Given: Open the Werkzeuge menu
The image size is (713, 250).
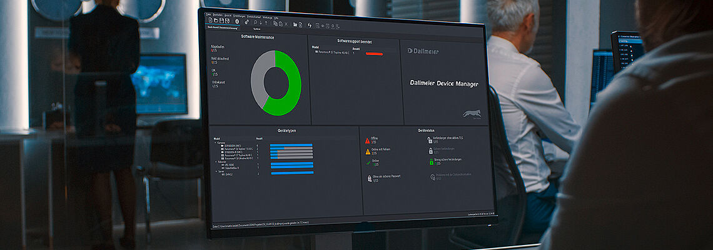Looking at the screenshot, I should click(x=268, y=17).
